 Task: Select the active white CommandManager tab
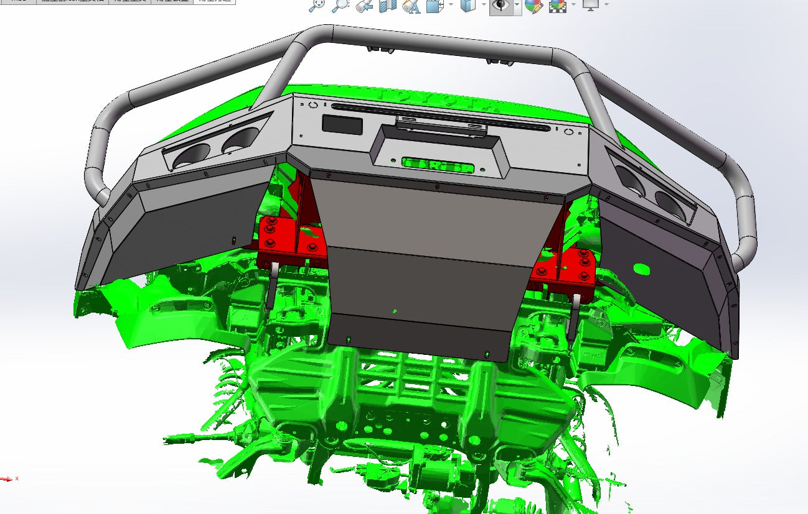tap(215, 2)
